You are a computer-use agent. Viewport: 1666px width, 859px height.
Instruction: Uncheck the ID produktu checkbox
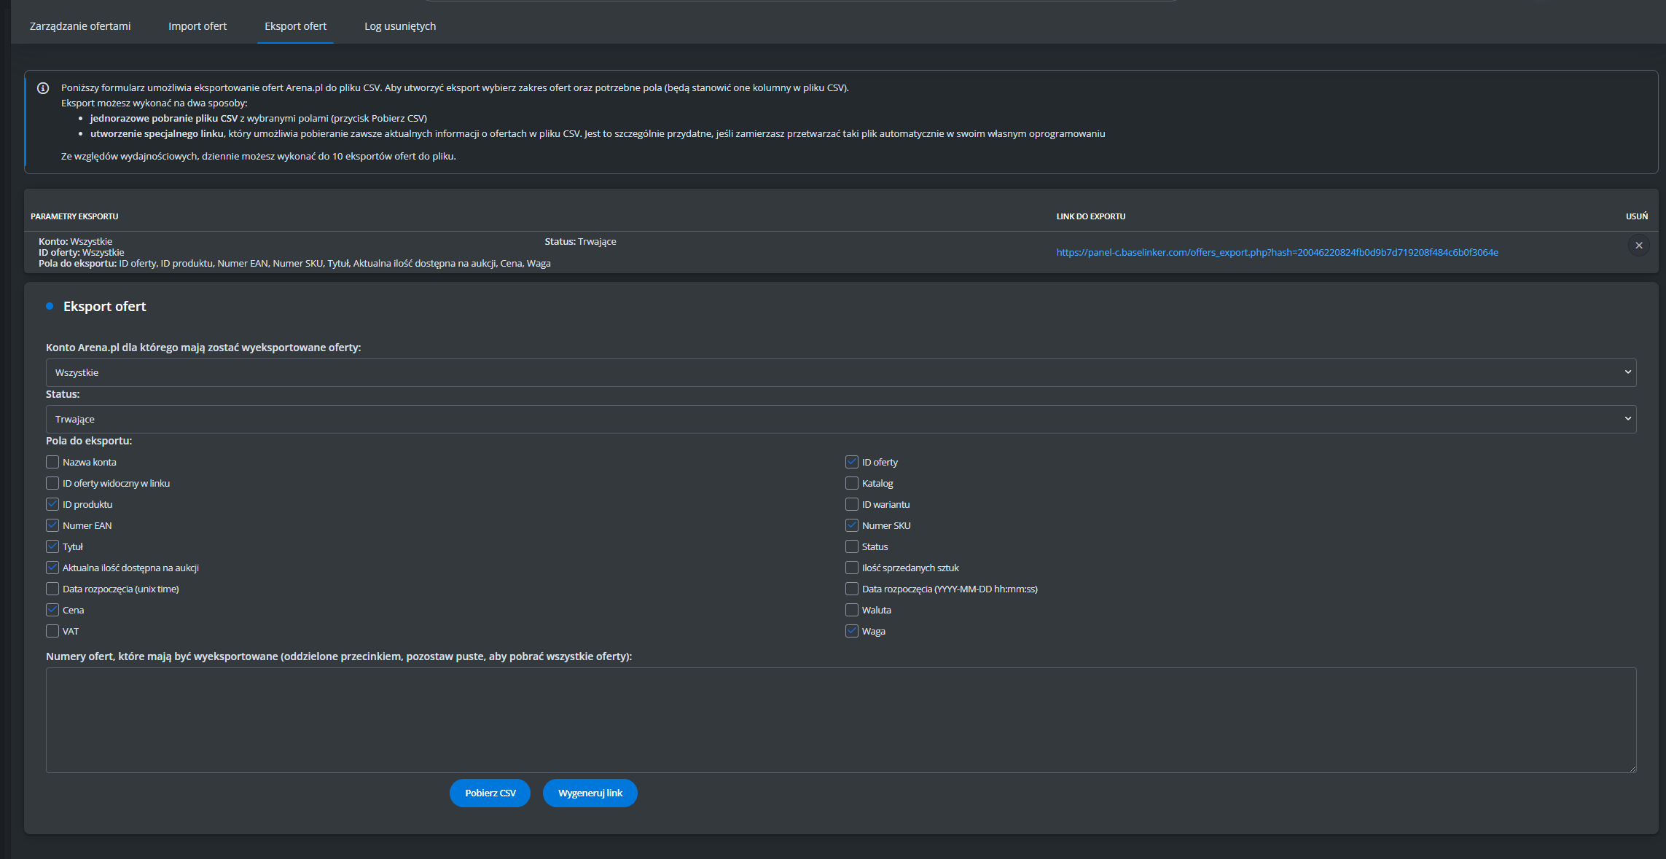[x=52, y=504]
